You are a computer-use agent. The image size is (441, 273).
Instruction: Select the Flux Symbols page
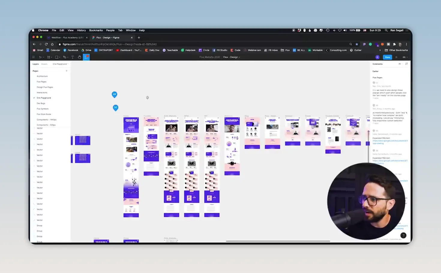(43, 109)
